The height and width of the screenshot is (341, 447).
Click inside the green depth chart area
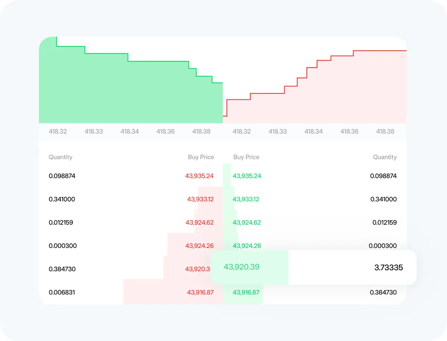pyautogui.click(x=131, y=92)
